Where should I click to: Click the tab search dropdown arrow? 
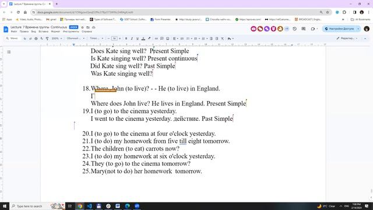(x=4, y=4)
